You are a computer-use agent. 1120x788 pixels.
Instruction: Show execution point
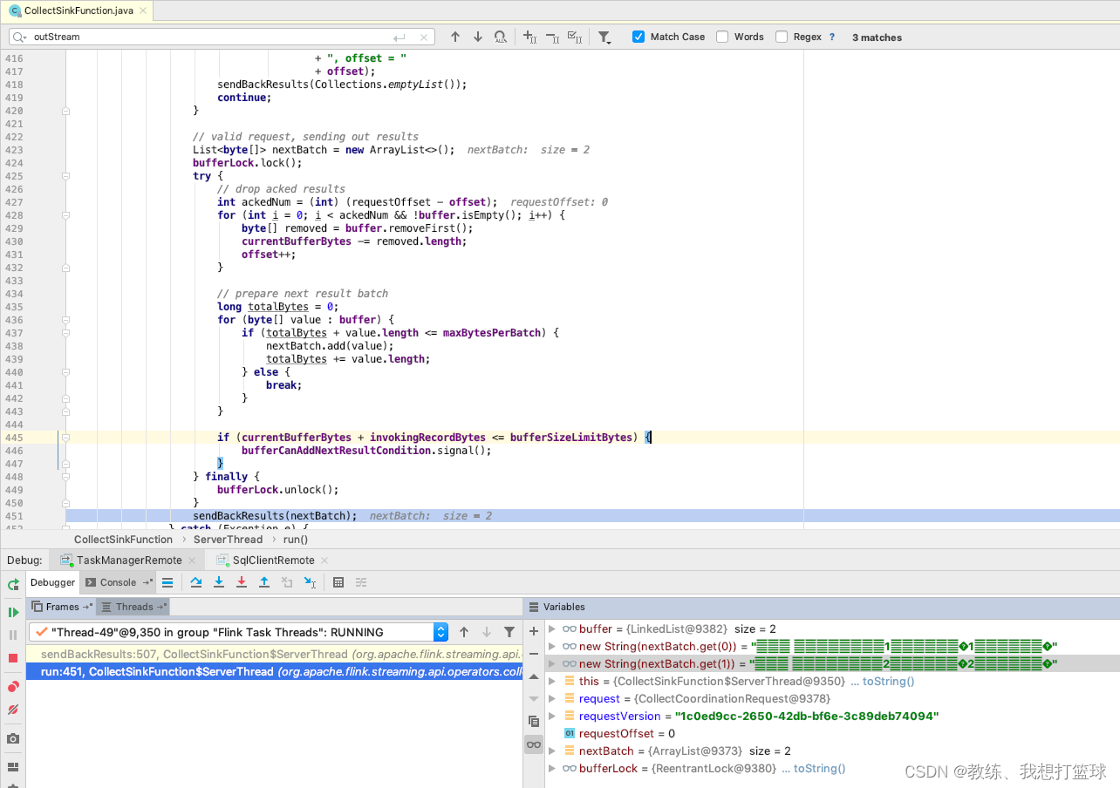click(167, 582)
